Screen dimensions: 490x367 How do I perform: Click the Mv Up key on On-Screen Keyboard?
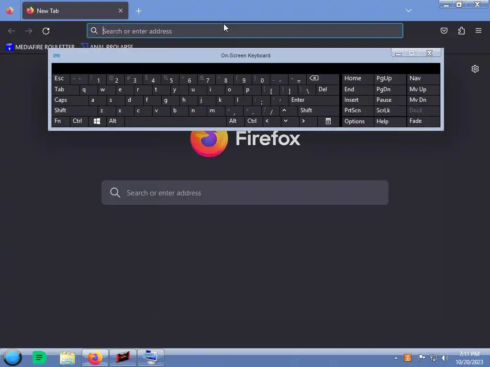[423, 89]
